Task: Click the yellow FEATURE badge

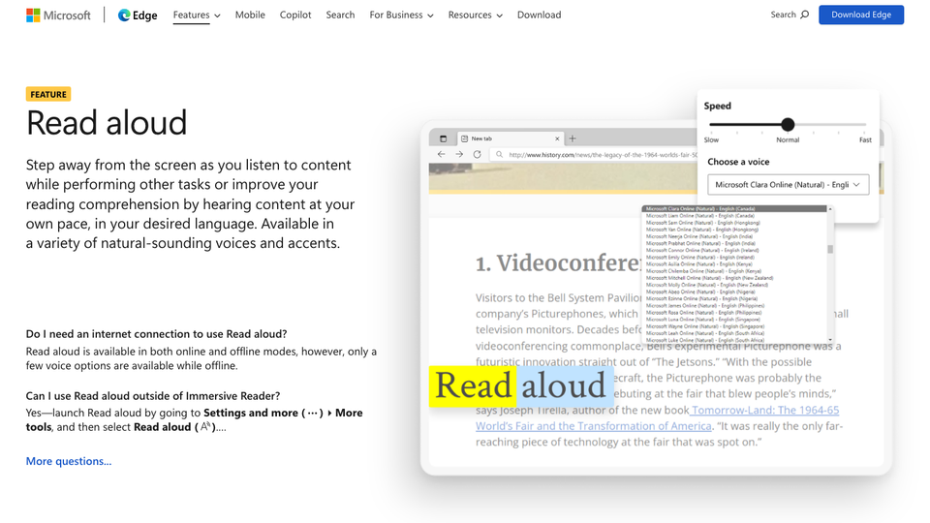Action: 48,94
